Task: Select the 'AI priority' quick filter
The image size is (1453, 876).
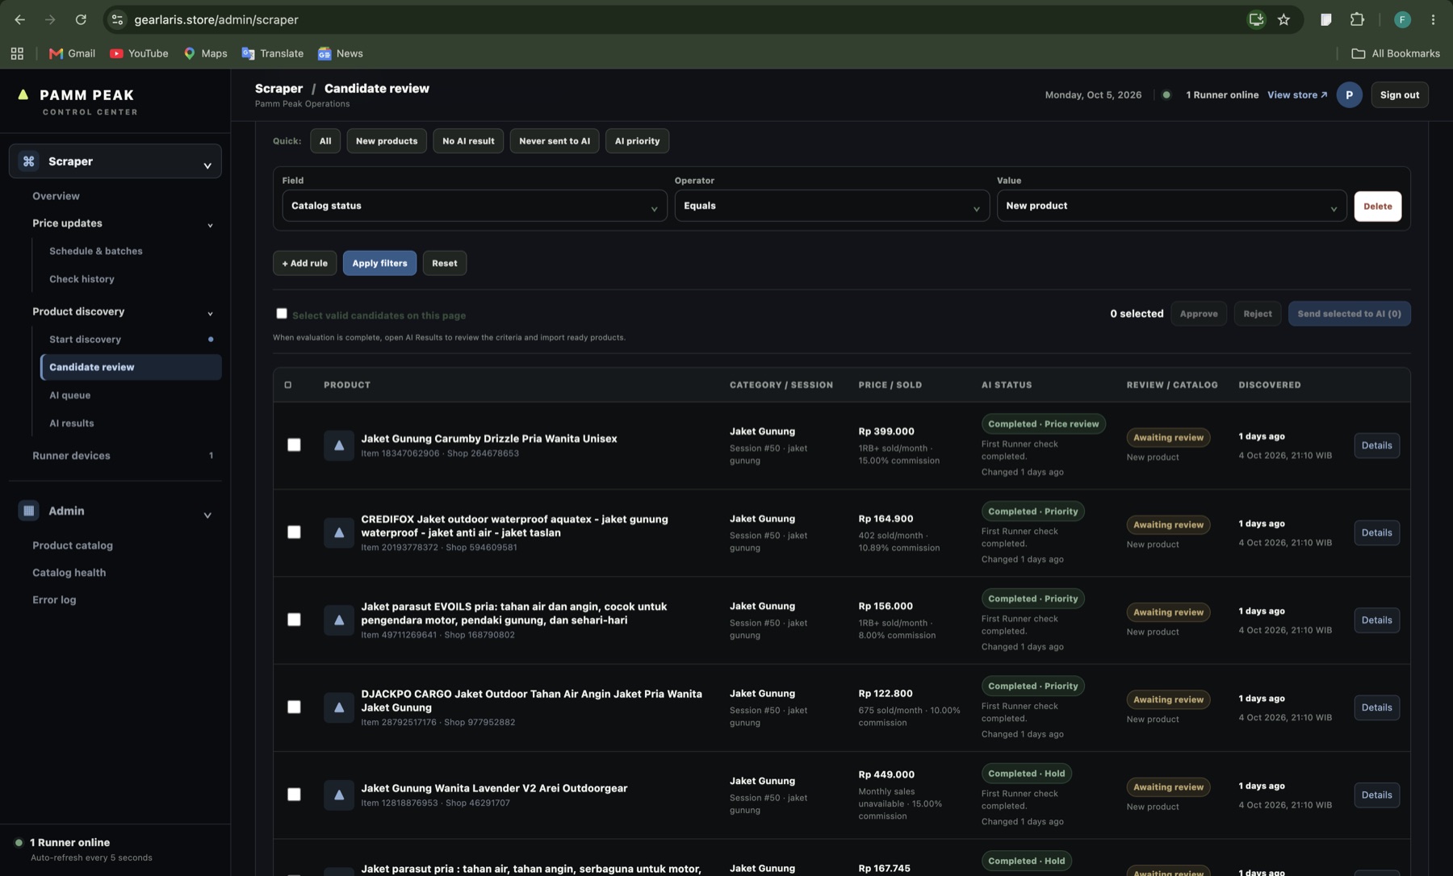Action: coord(637,141)
